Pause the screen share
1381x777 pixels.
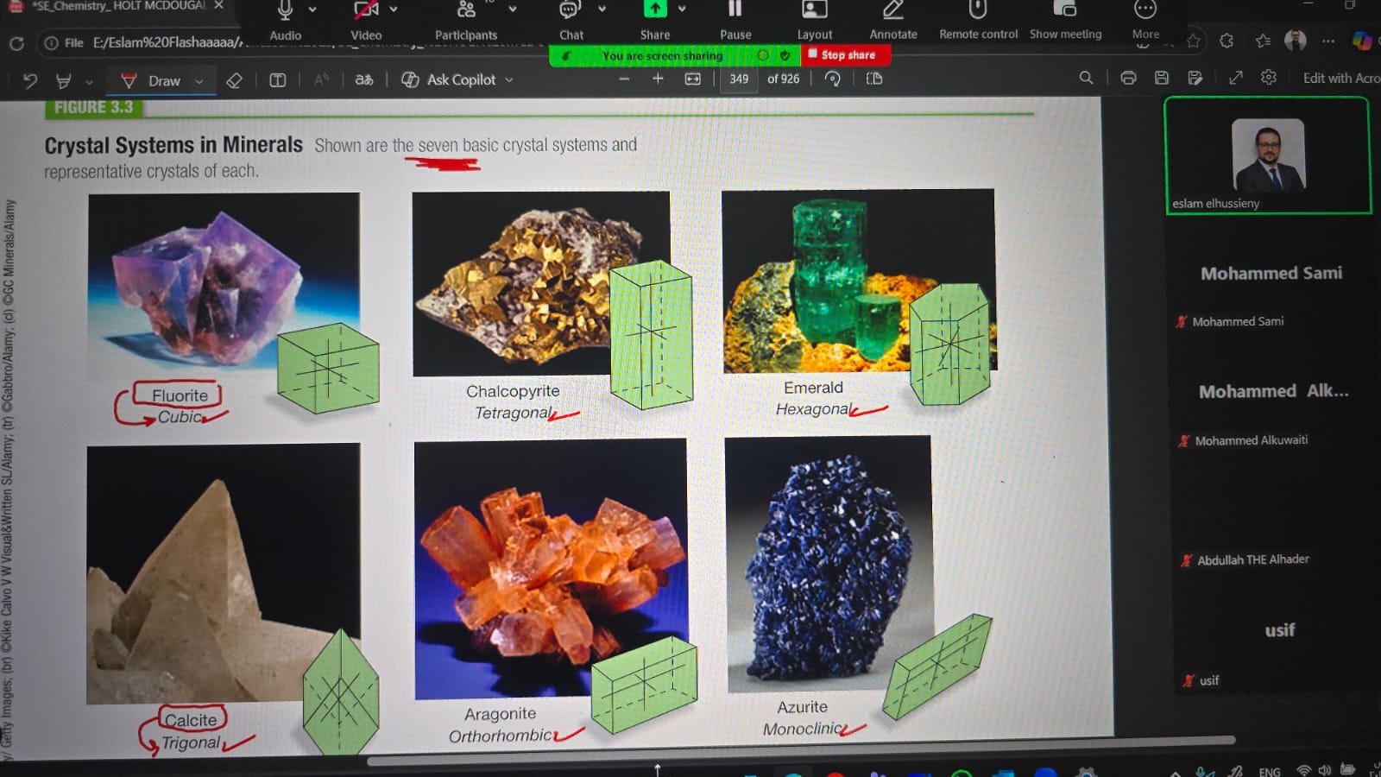735,12
